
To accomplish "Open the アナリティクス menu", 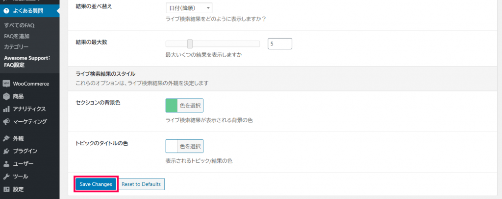I will point(30,109).
